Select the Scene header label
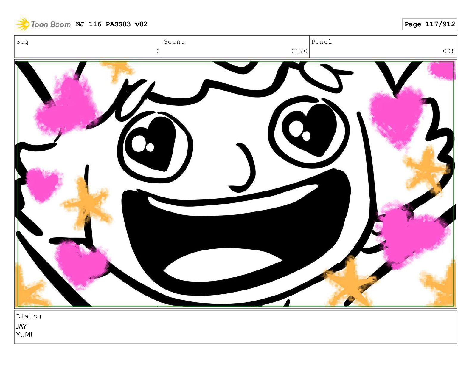 [174, 42]
